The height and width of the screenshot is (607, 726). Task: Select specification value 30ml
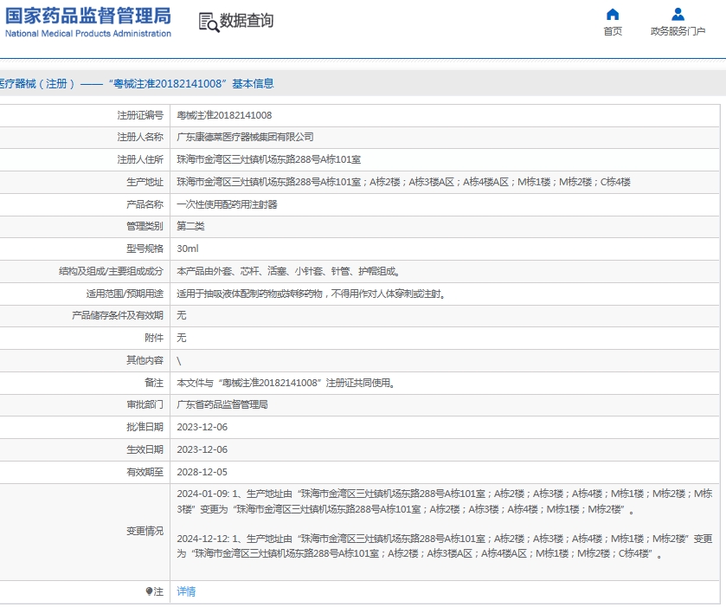188,249
